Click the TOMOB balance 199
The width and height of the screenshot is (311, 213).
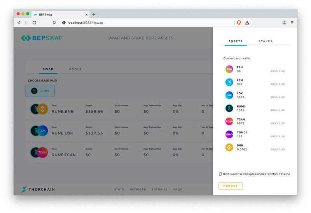pos(239,137)
